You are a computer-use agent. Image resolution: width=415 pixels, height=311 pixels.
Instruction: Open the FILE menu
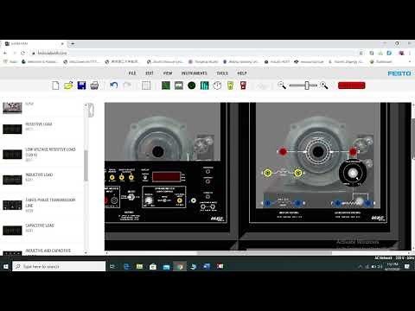132,73
